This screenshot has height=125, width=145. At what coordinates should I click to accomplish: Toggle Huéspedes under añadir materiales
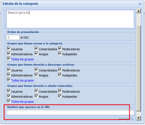coord(60,96)
